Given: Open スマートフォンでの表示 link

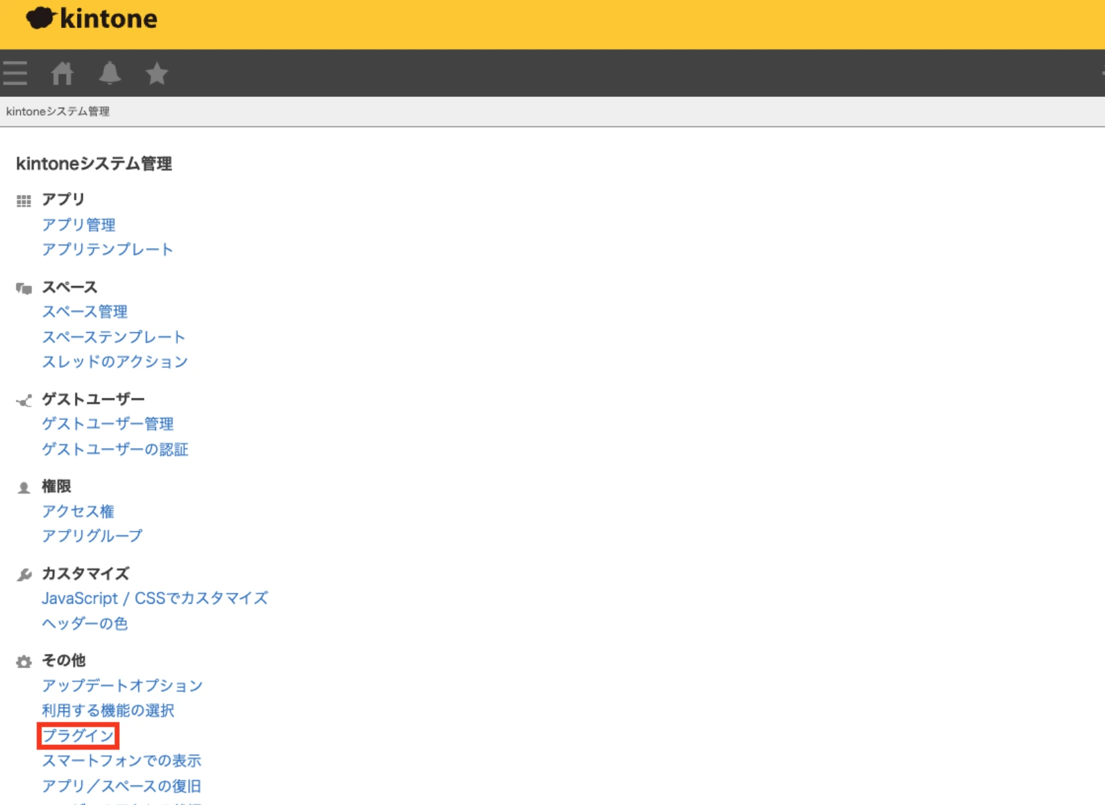Looking at the screenshot, I should (122, 761).
